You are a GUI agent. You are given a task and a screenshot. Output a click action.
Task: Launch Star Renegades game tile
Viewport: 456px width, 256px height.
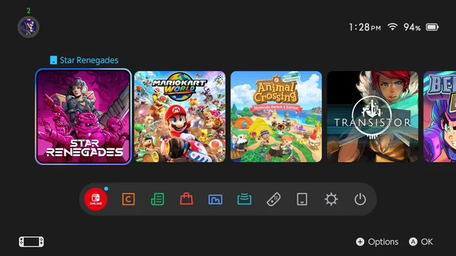coord(83,116)
